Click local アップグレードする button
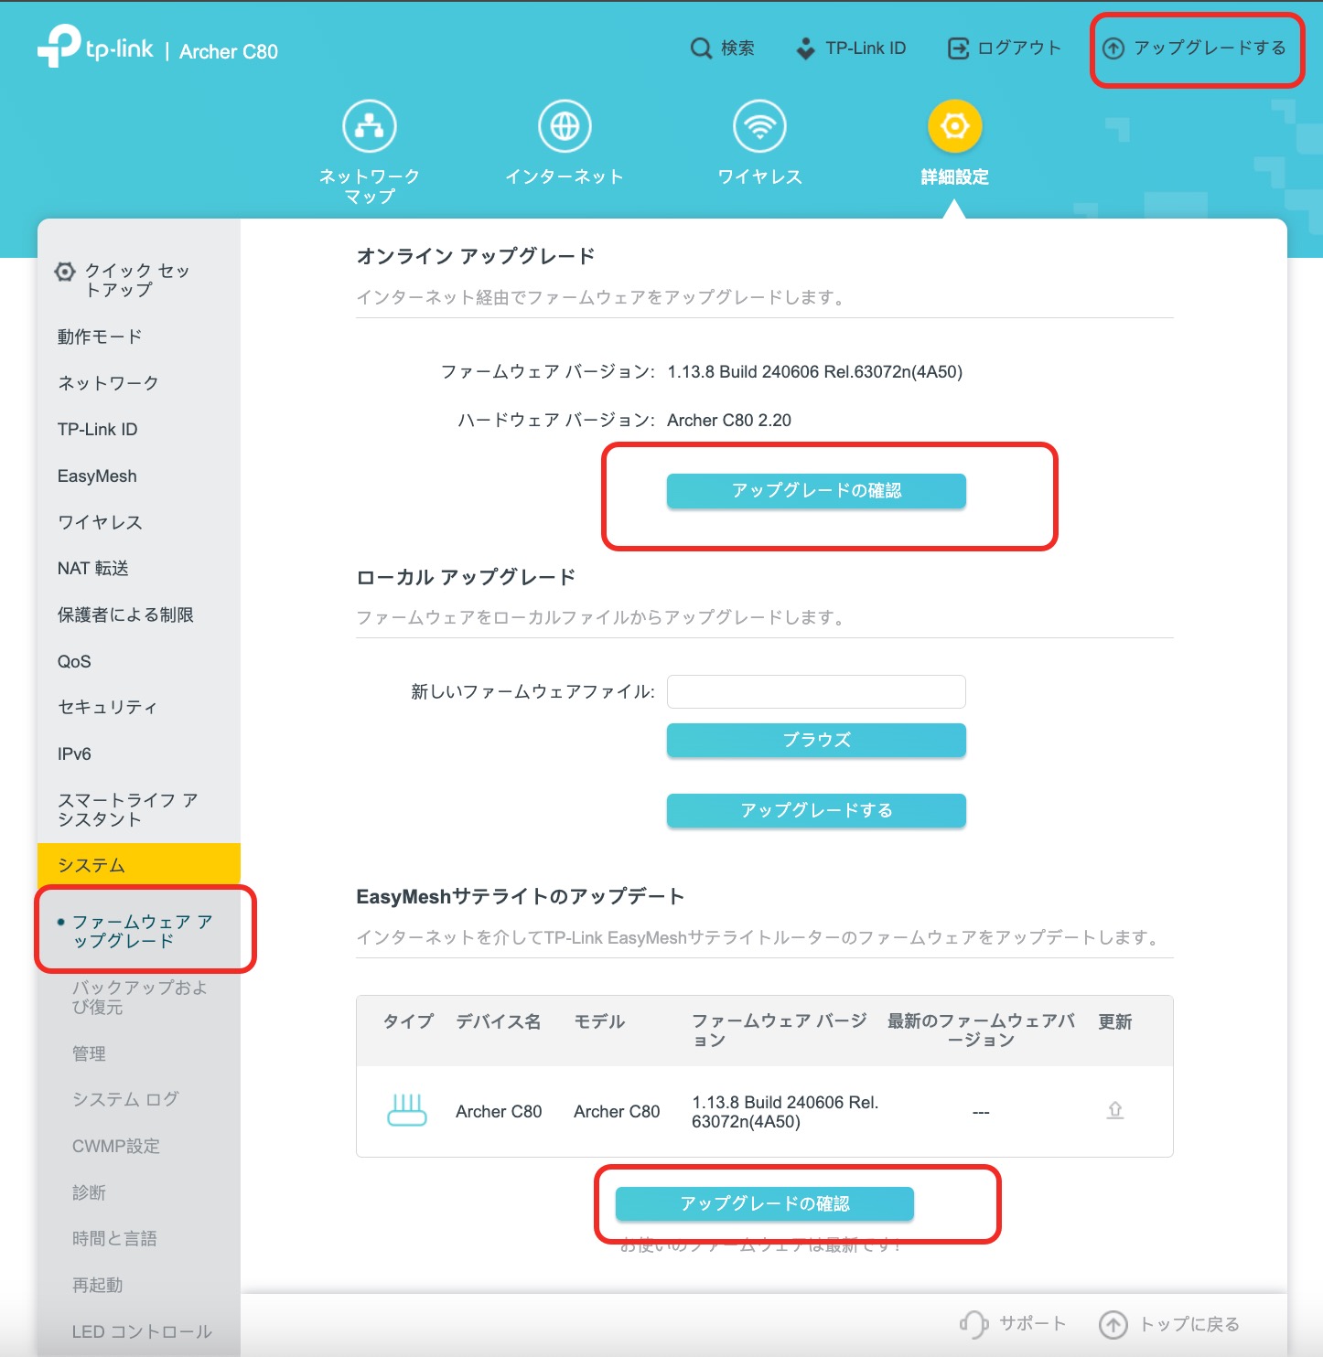The image size is (1323, 1357). (x=816, y=810)
